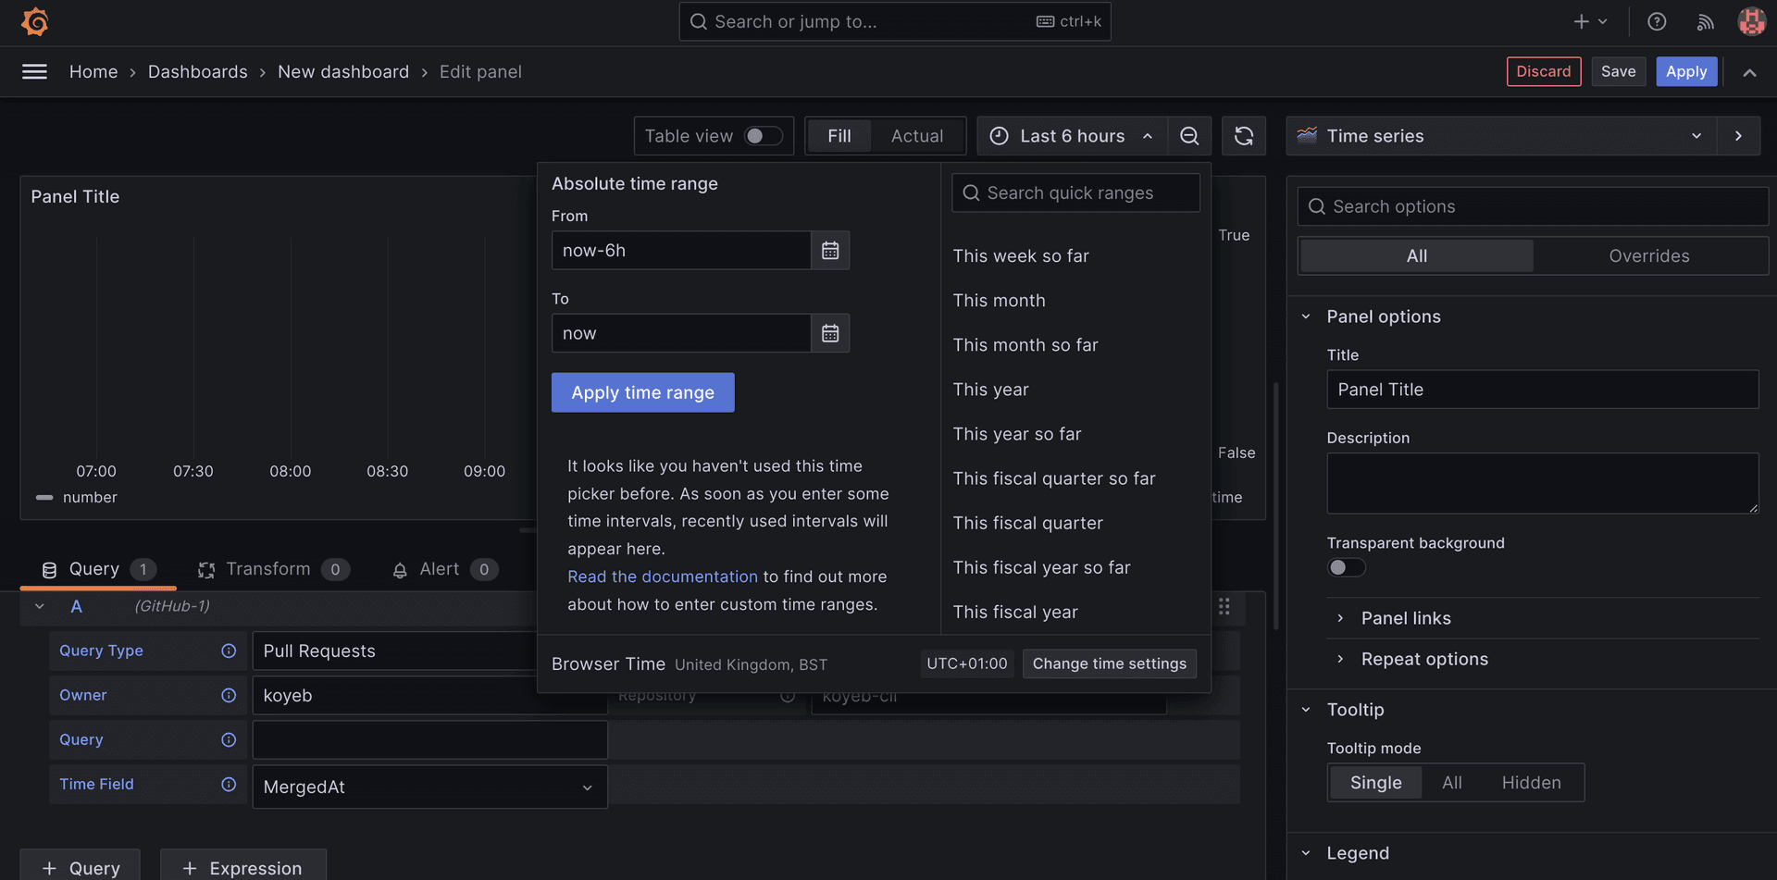Toggle the Table view switch
Image resolution: width=1777 pixels, height=880 pixels.
(x=763, y=136)
